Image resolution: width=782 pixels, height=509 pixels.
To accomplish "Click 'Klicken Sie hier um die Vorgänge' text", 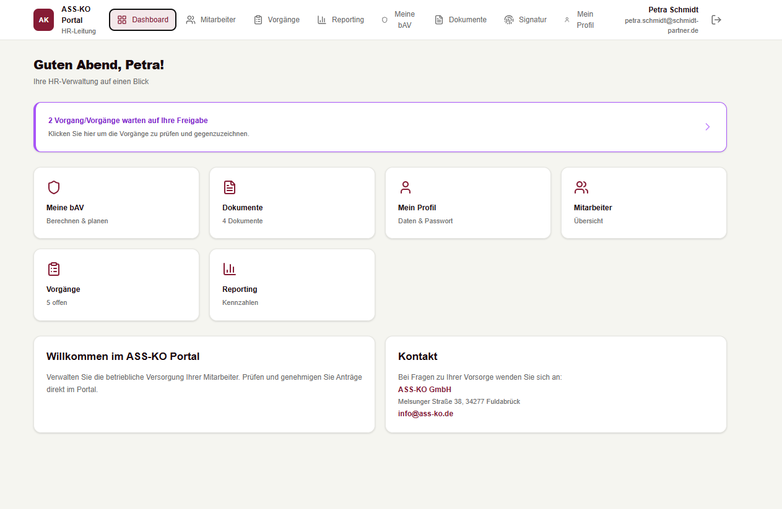I will (149, 134).
